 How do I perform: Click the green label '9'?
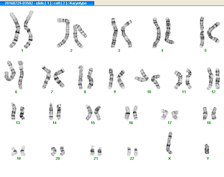click(115, 92)
